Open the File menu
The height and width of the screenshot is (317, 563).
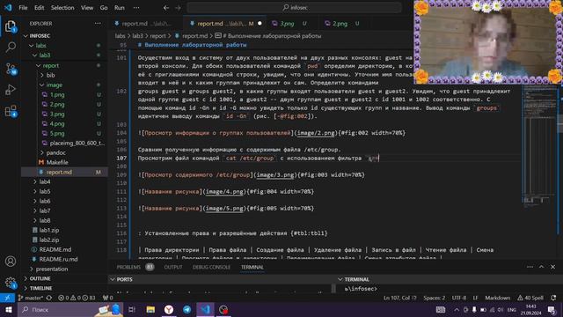coord(23,8)
